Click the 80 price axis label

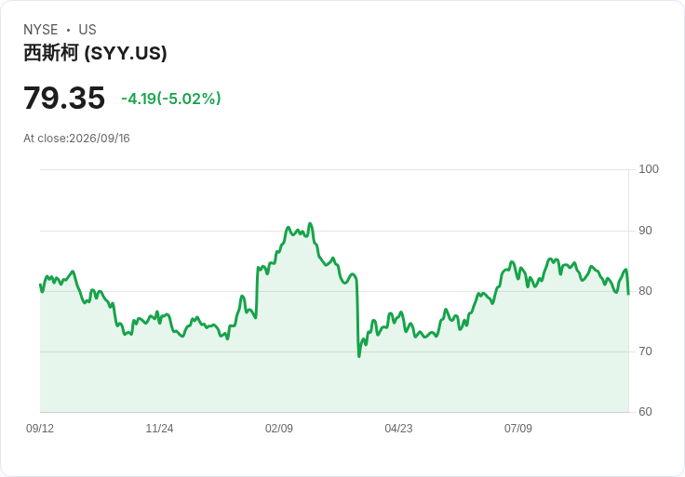645,291
